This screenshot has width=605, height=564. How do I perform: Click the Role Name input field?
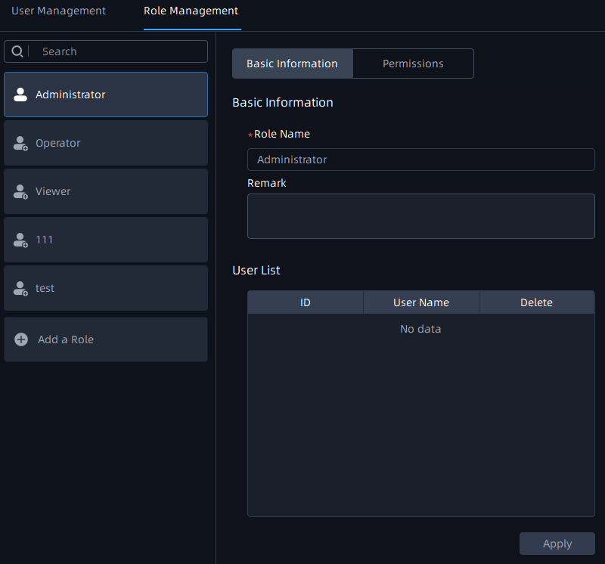pyautogui.click(x=420, y=160)
